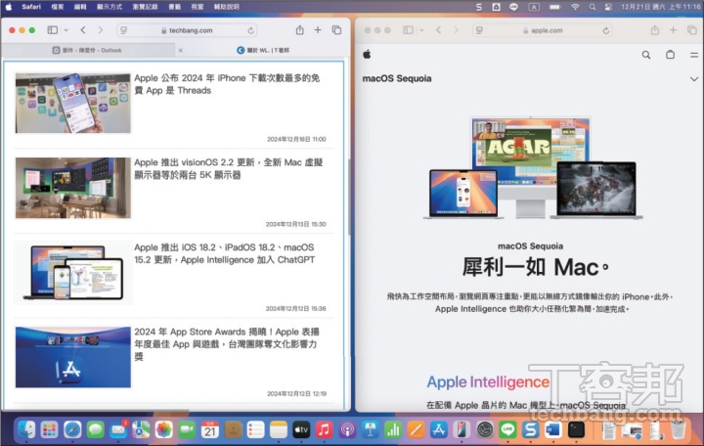Open Music app from the Dock

click(x=325, y=429)
